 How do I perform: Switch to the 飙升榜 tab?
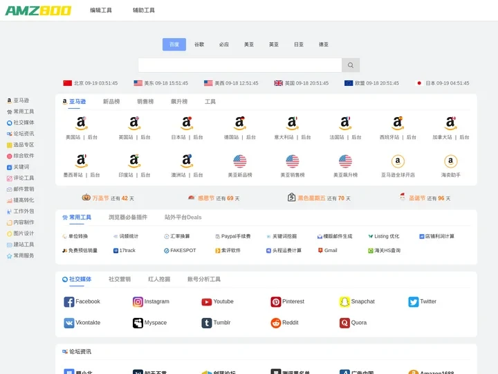pos(179,101)
